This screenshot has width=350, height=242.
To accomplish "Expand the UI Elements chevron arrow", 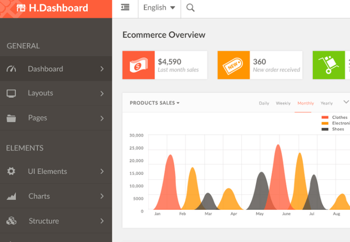I will [x=102, y=171].
